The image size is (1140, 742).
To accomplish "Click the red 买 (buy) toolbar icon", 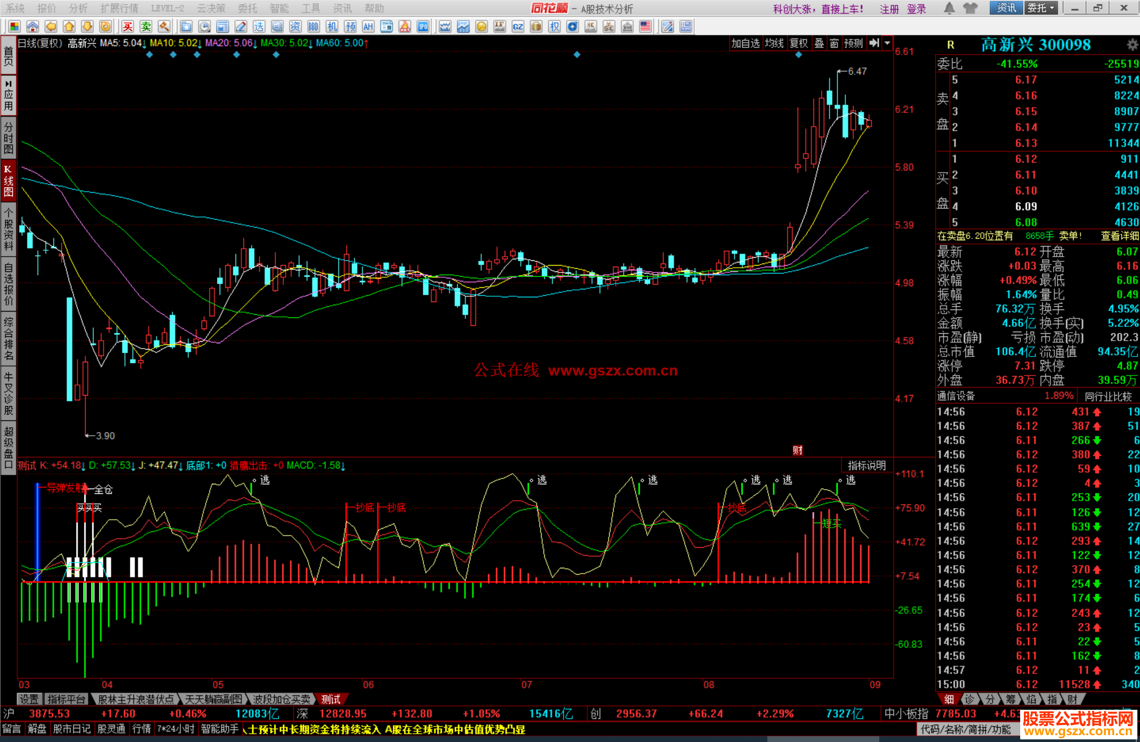I will click(128, 27).
